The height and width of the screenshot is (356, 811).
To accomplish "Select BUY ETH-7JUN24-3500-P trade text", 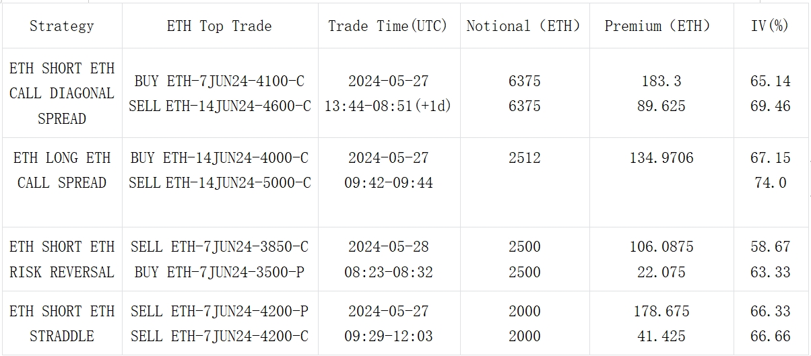I will pos(220,272).
